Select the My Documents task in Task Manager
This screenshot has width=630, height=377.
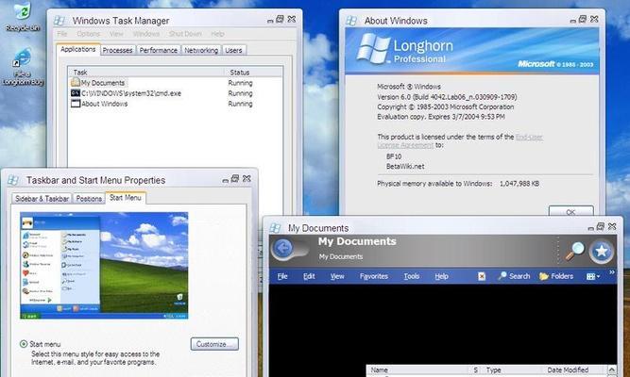tap(98, 83)
